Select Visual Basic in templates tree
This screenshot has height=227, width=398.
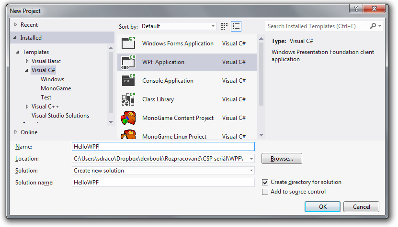click(46, 61)
